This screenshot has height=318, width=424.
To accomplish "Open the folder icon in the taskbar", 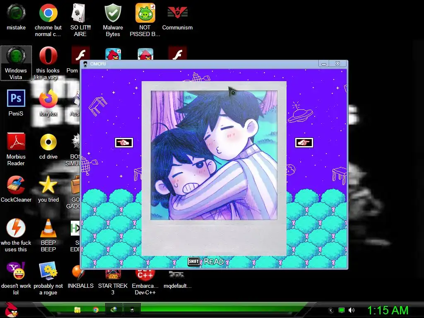I will point(77,310).
